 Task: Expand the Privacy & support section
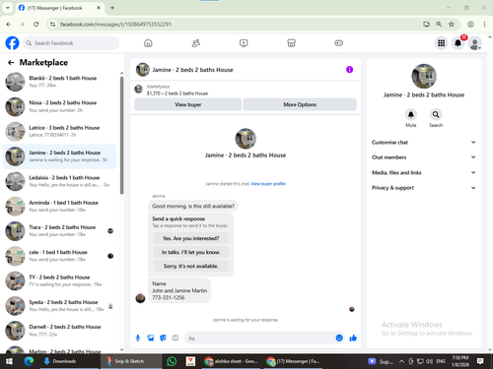(x=424, y=188)
